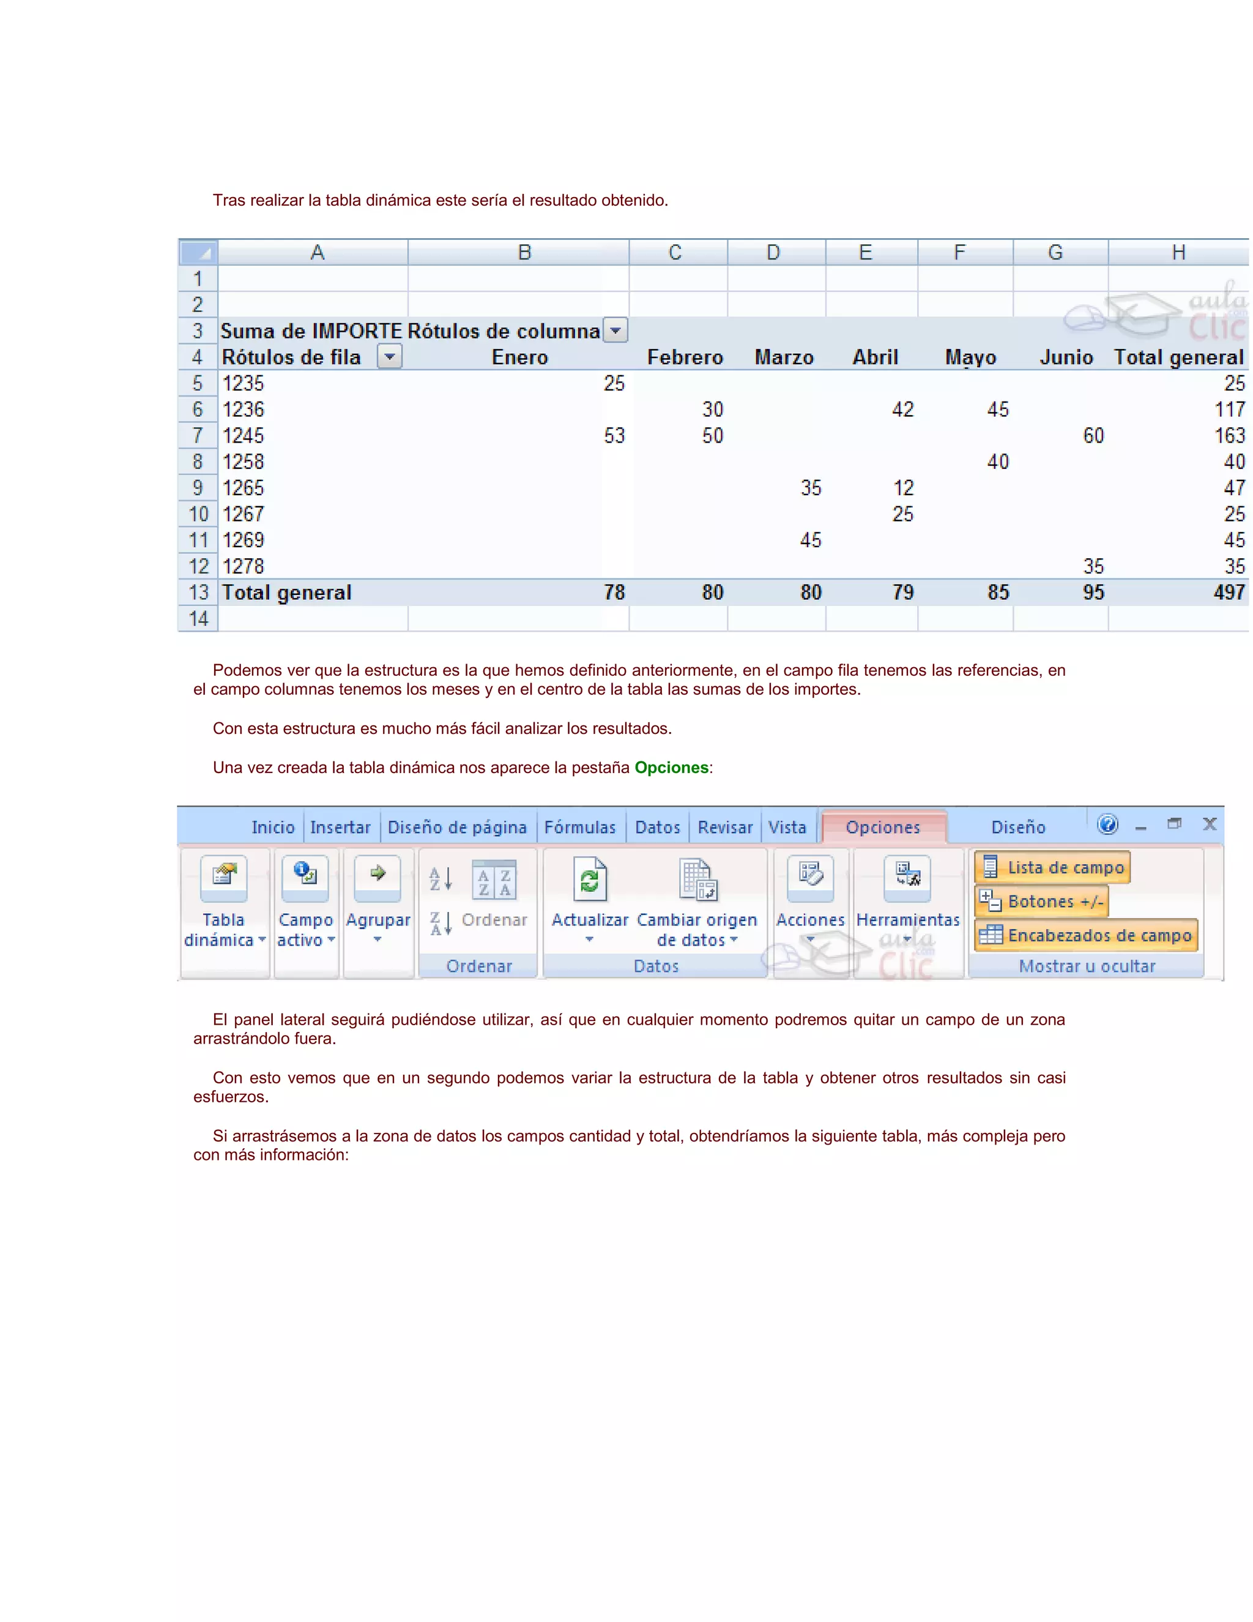Click the Actualizar refresh icon

point(589,880)
